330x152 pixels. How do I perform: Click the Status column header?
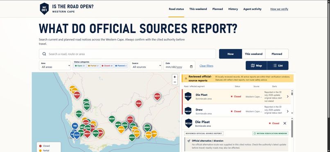[237, 86]
